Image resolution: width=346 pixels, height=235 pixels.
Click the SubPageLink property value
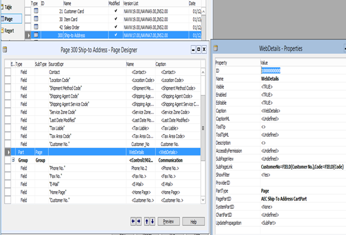(x=302, y=167)
